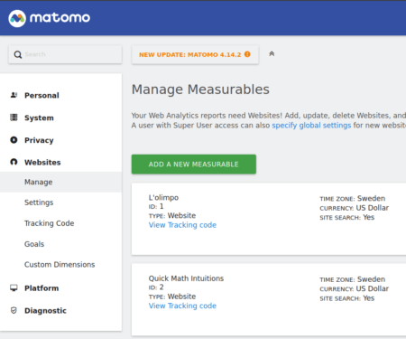406x339 pixels.
Task: Click the ID 1 text for L'olimpo
Action: (156, 206)
